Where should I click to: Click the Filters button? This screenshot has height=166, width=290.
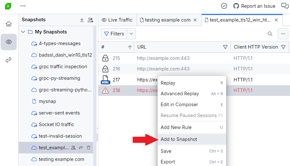[114, 34]
